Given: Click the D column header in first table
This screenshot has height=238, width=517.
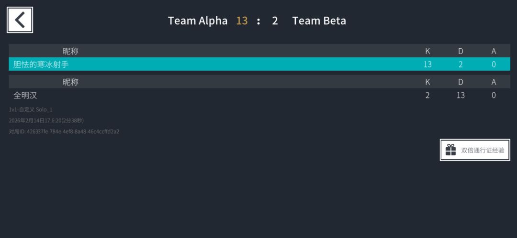Looking at the screenshot, I should pyautogui.click(x=461, y=51).
